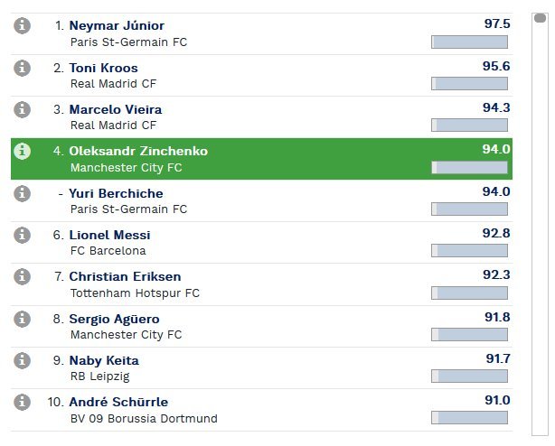
Task: Select Oleksandr Zinchenko player name
Action: pos(138,151)
